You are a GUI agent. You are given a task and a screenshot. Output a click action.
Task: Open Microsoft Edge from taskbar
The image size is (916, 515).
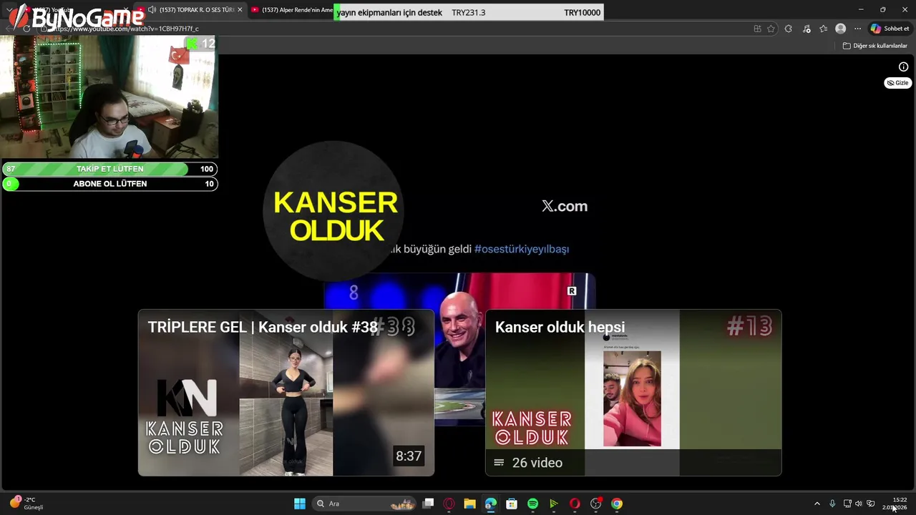click(490, 504)
